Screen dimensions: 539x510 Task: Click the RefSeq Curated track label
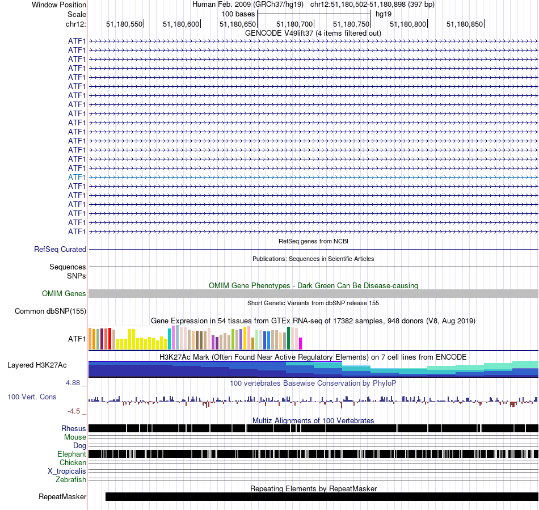pyautogui.click(x=60, y=249)
